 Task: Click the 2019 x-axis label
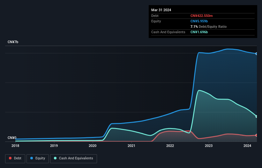(x=54, y=146)
